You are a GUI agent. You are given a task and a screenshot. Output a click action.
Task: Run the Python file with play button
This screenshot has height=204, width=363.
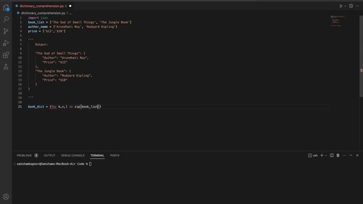tap(341, 6)
